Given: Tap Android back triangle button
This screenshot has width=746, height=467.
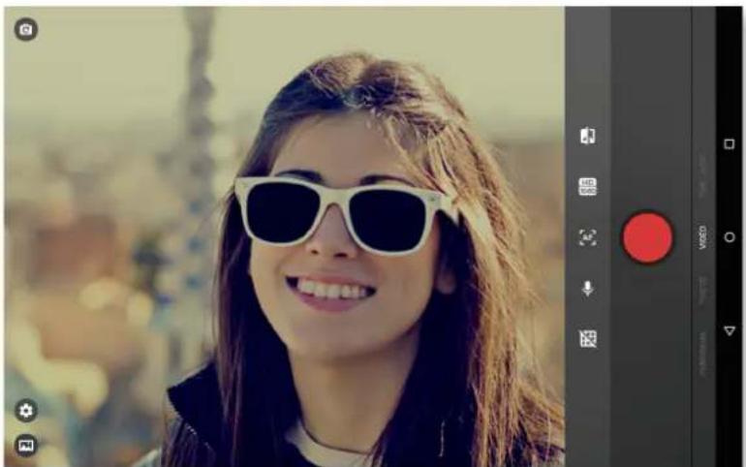Looking at the screenshot, I should pyautogui.click(x=729, y=330).
